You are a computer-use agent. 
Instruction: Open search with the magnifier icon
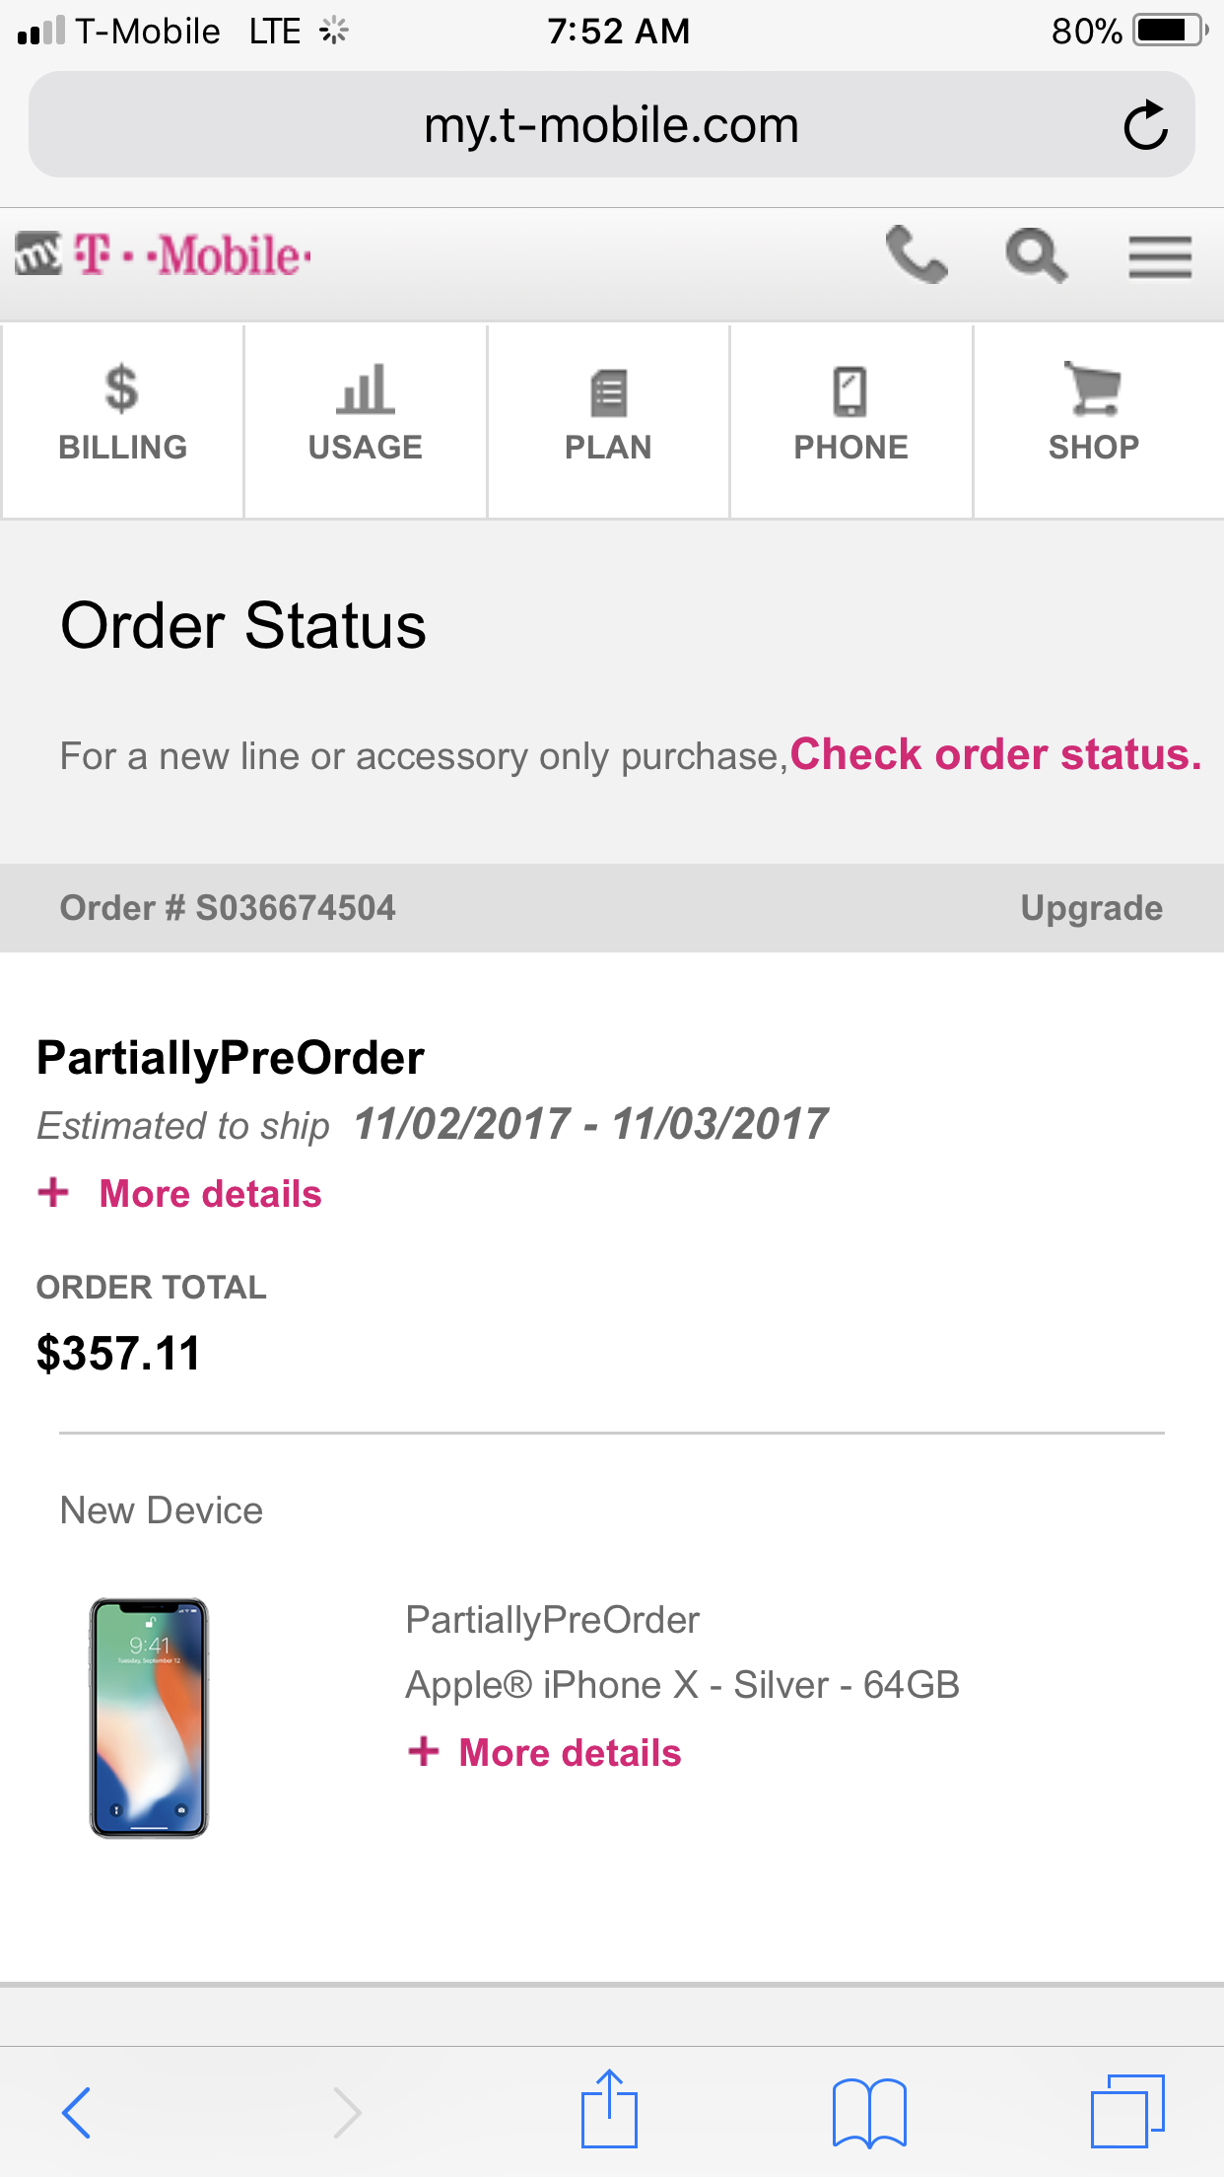pos(1036,255)
